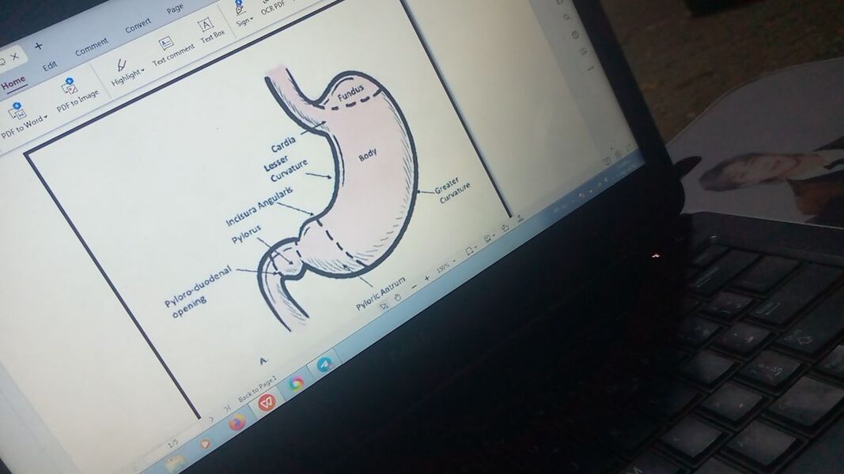The height and width of the screenshot is (474, 844).
Task: Jump to the last page
Action: click(x=227, y=408)
